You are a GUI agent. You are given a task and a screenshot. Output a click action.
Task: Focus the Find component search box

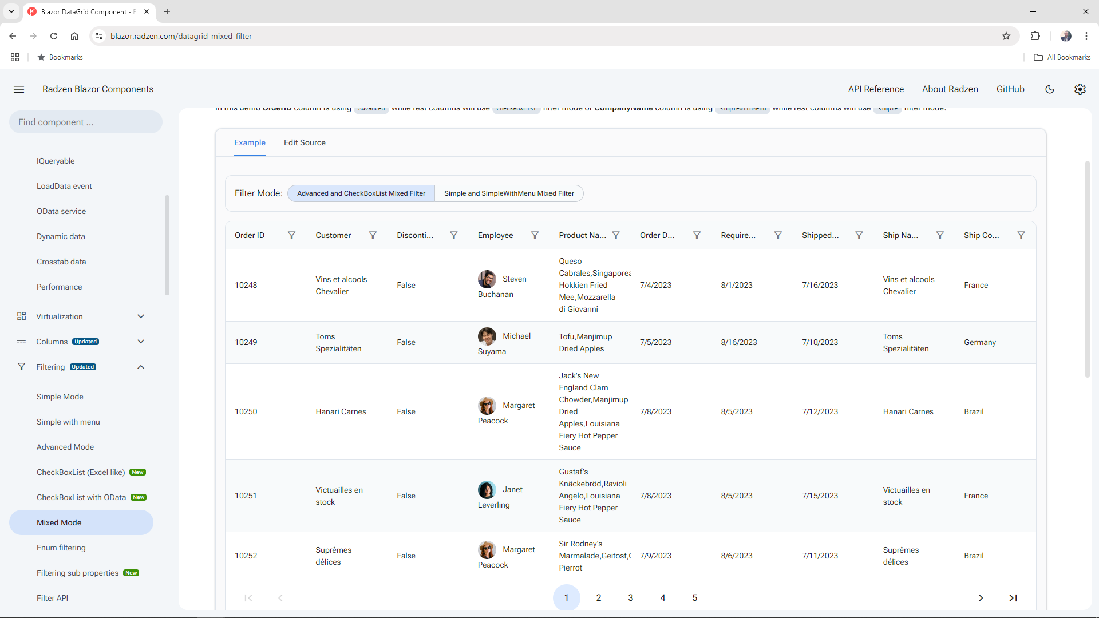pyautogui.click(x=86, y=122)
